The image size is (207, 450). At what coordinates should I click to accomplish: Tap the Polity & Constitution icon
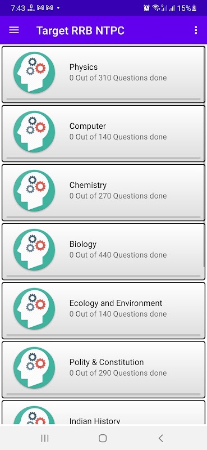[x=34, y=368]
